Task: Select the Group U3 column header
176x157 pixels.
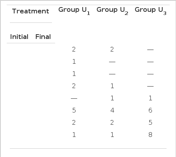Action: tap(150, 11)
